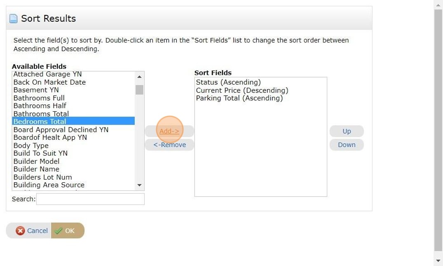Select Bathrooms Total in Available Fields
The height and width of the screenshot is (266, 443).
73,114
